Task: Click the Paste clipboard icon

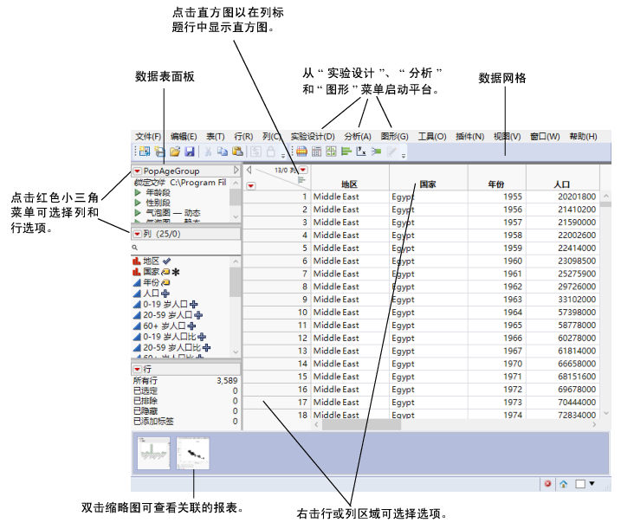Action: [x=237, y=152]
